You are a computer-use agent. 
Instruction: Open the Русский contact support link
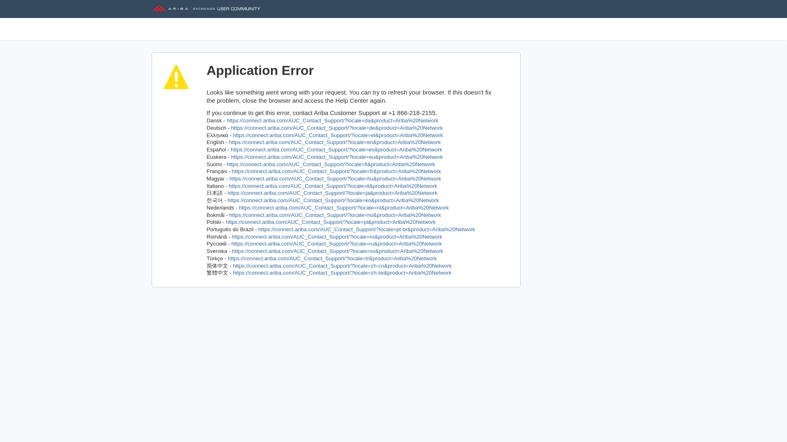point(337,244)
